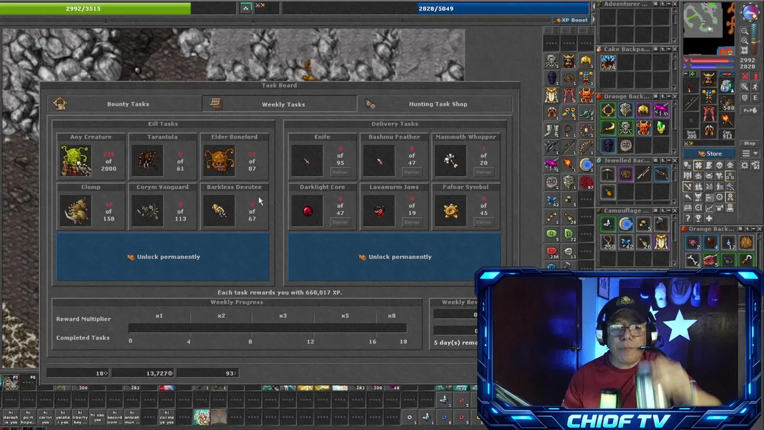Select the running figure chase mode
764x430 pixels.
pyautogui.click(x=755, y=87)
